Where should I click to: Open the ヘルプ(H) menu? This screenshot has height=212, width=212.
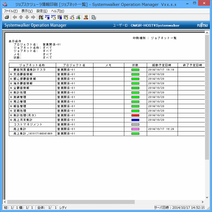[x=58, y=11]
